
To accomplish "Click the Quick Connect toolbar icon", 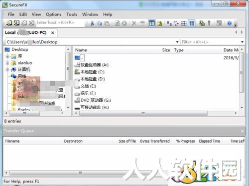I will click(x=16, y=23).
